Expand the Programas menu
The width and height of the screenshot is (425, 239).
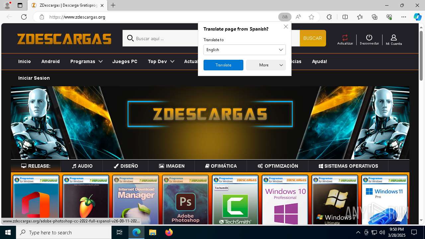point(86,61)
